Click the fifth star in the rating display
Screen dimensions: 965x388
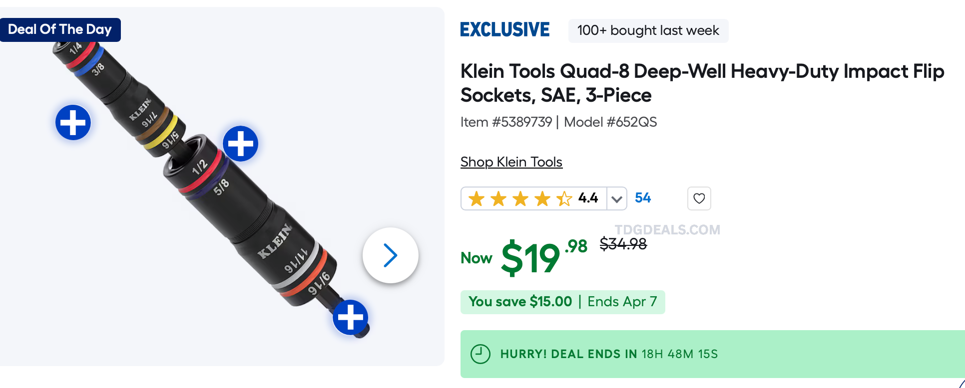click(563, 198)
